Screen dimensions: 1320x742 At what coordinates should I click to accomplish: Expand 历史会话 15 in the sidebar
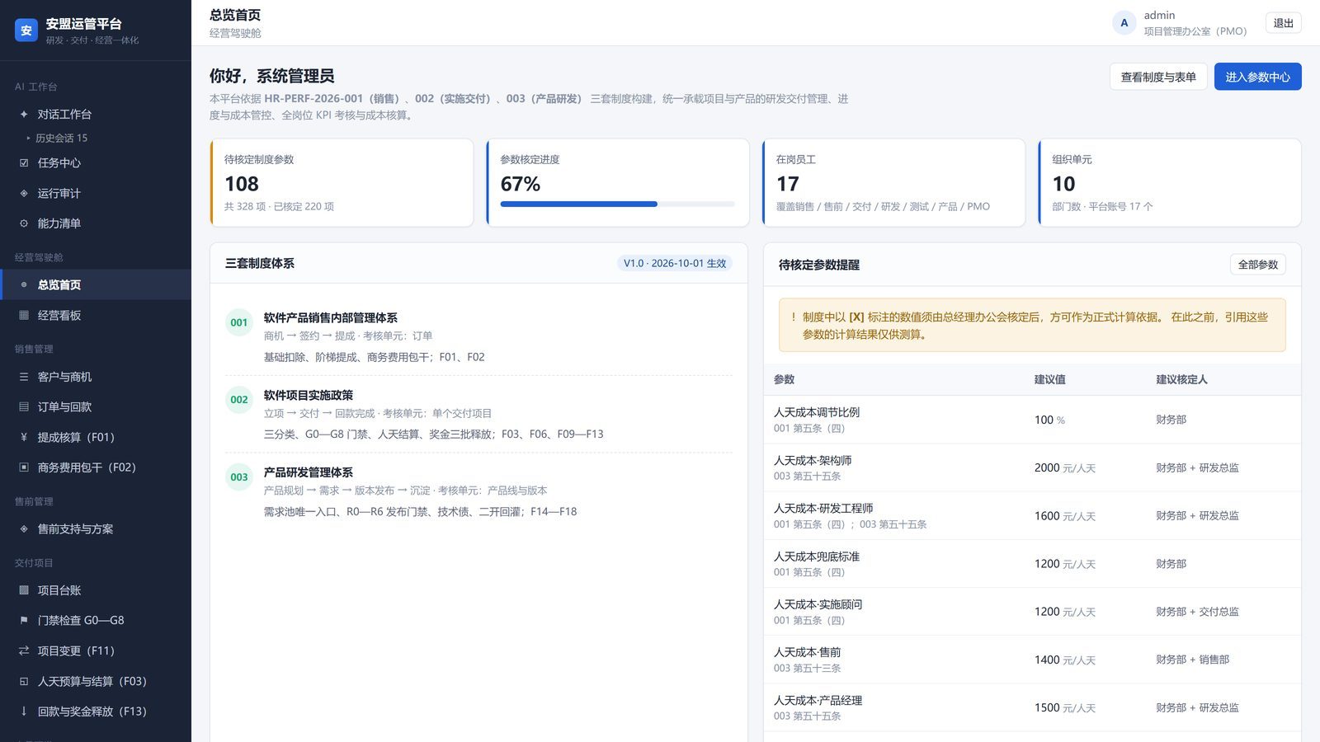[x=57, y=139]
